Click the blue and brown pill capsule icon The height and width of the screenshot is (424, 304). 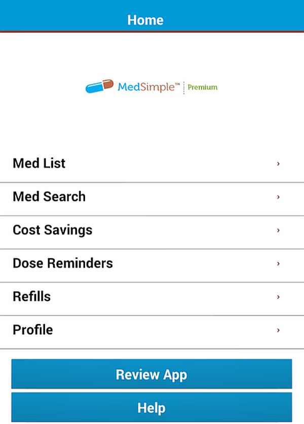(x=99, y=86)
